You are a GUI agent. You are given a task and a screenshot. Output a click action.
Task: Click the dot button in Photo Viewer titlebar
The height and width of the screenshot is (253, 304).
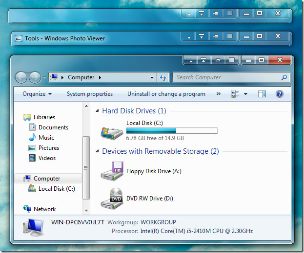pos(189,36)
